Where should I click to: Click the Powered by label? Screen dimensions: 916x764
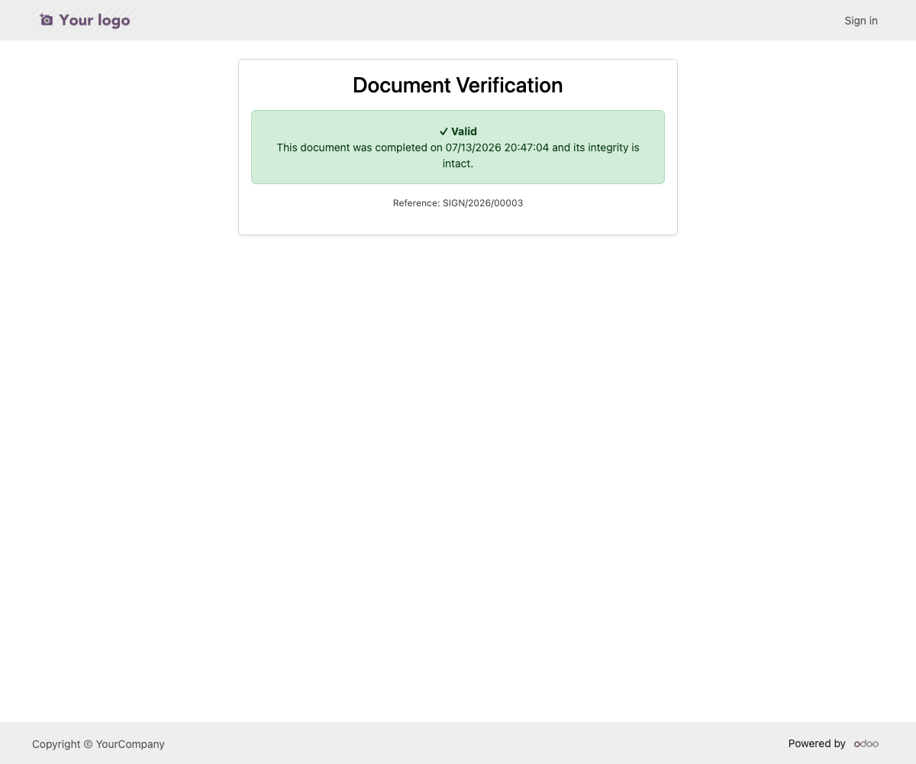tap(817, 743)
